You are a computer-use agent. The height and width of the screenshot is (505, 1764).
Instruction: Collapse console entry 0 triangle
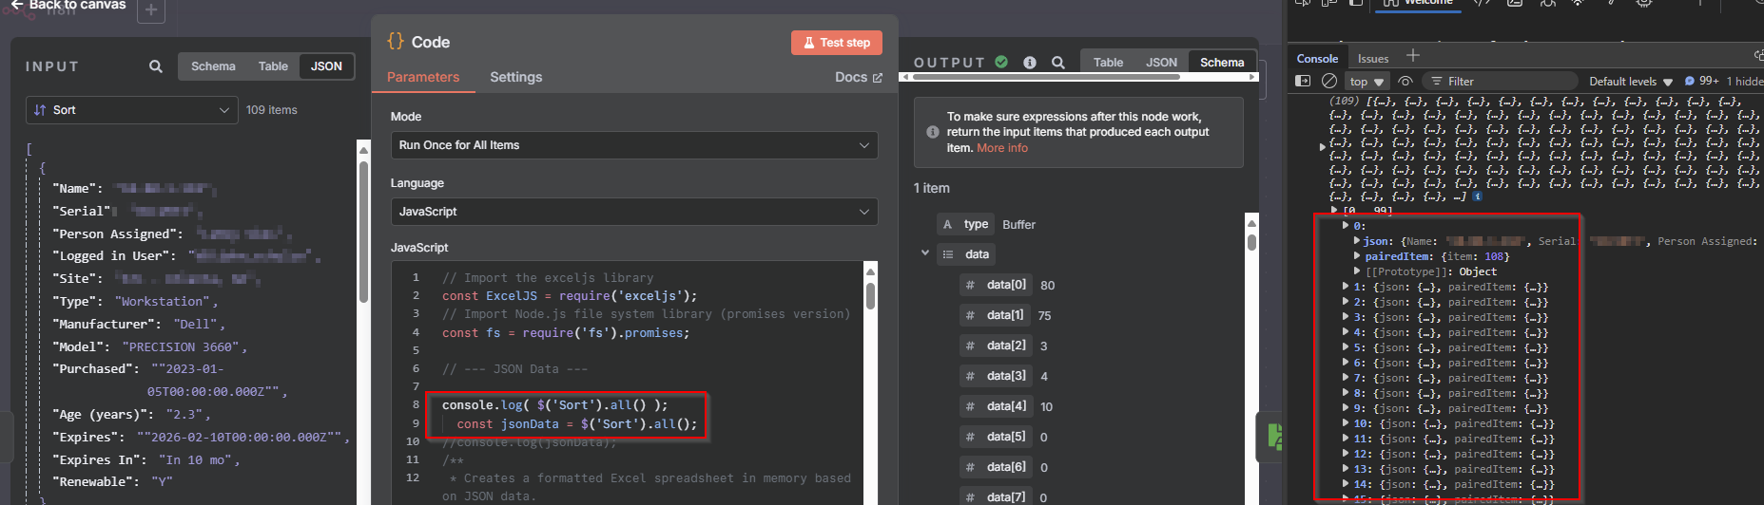[1346, 226]
